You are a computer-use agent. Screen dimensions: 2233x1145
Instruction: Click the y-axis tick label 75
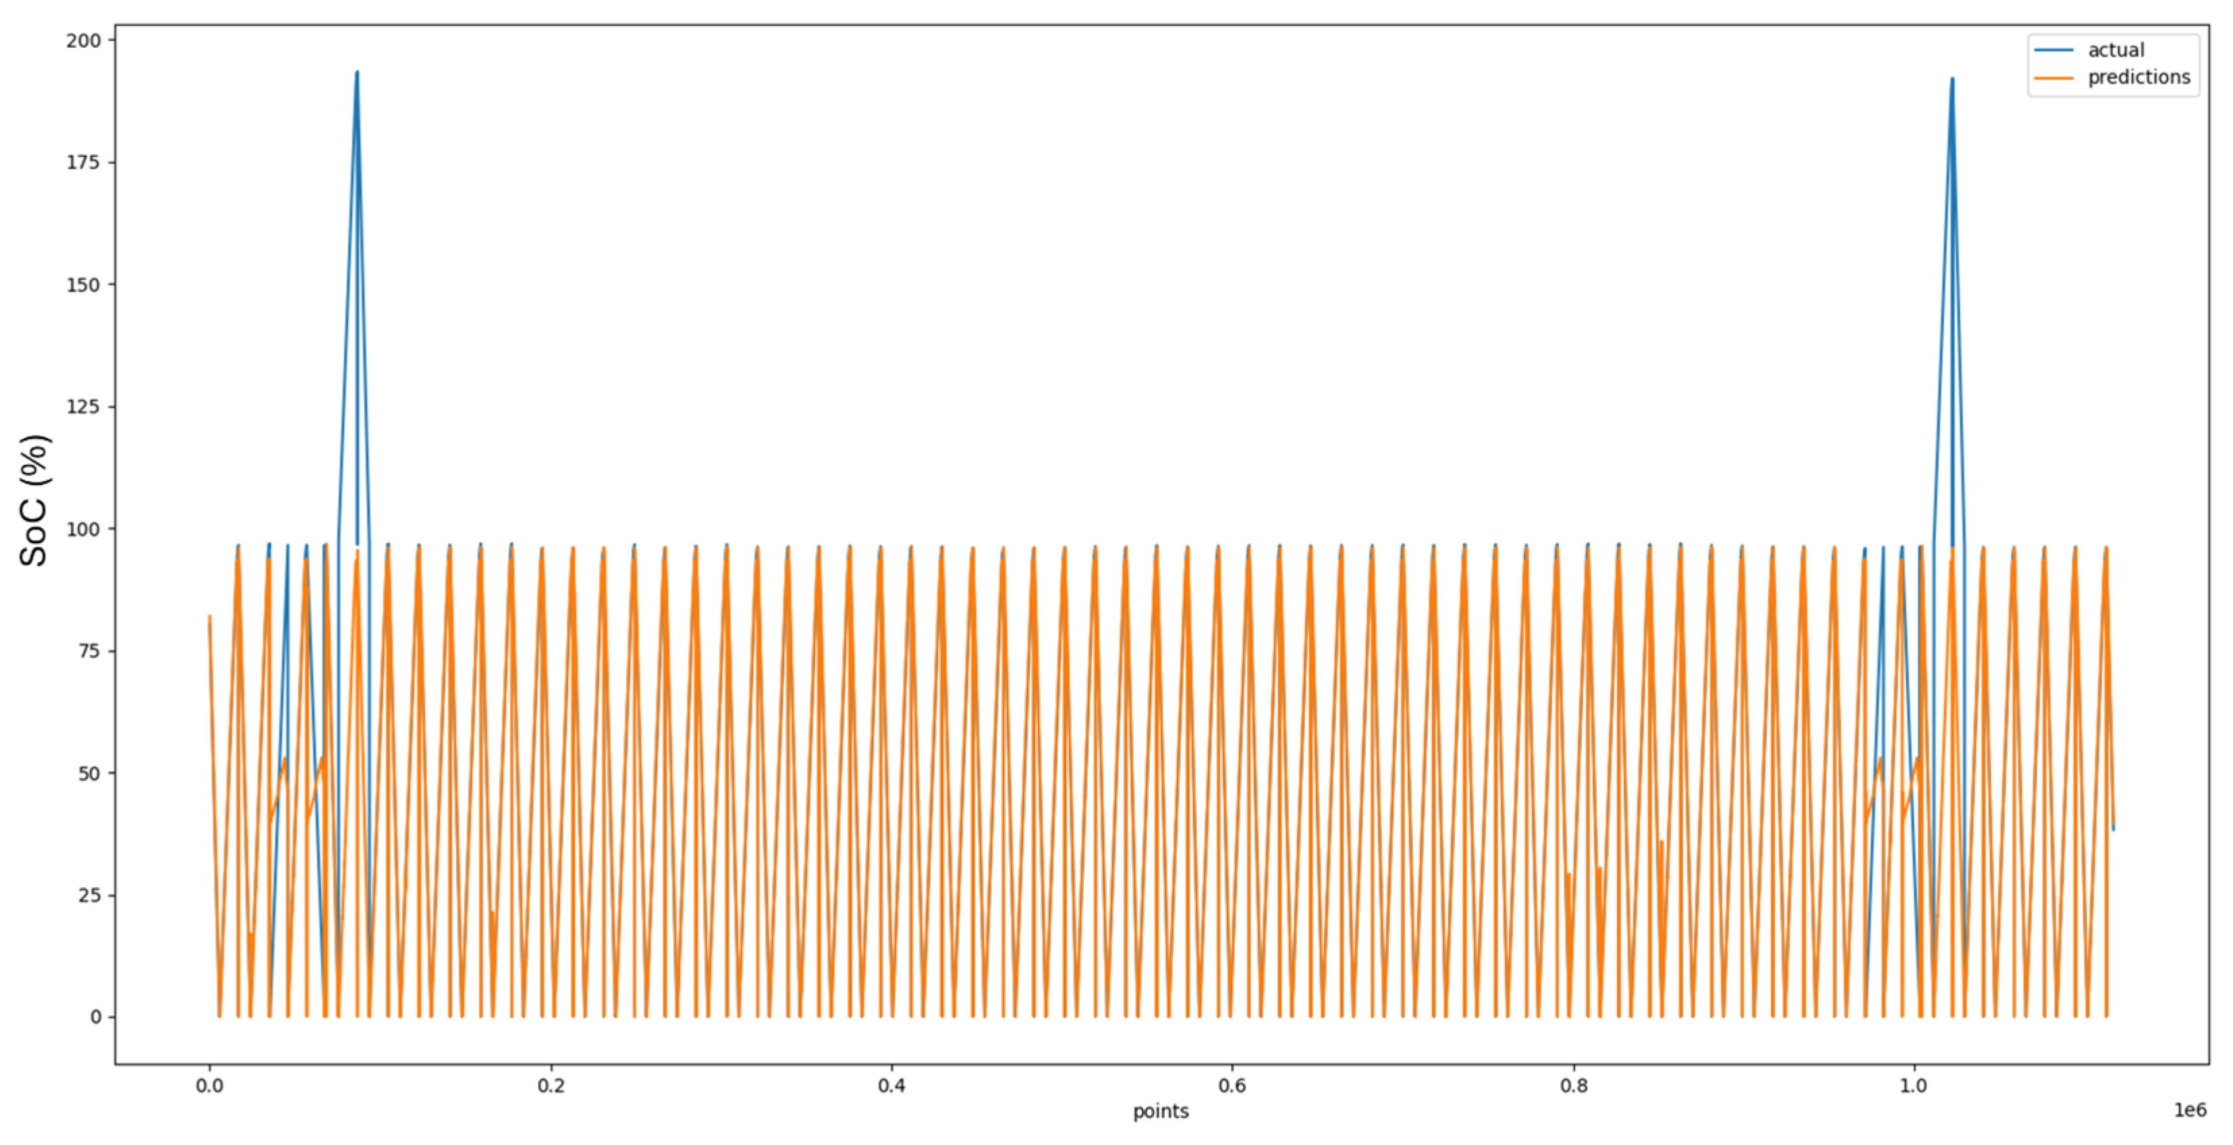[x=89, y=651]
